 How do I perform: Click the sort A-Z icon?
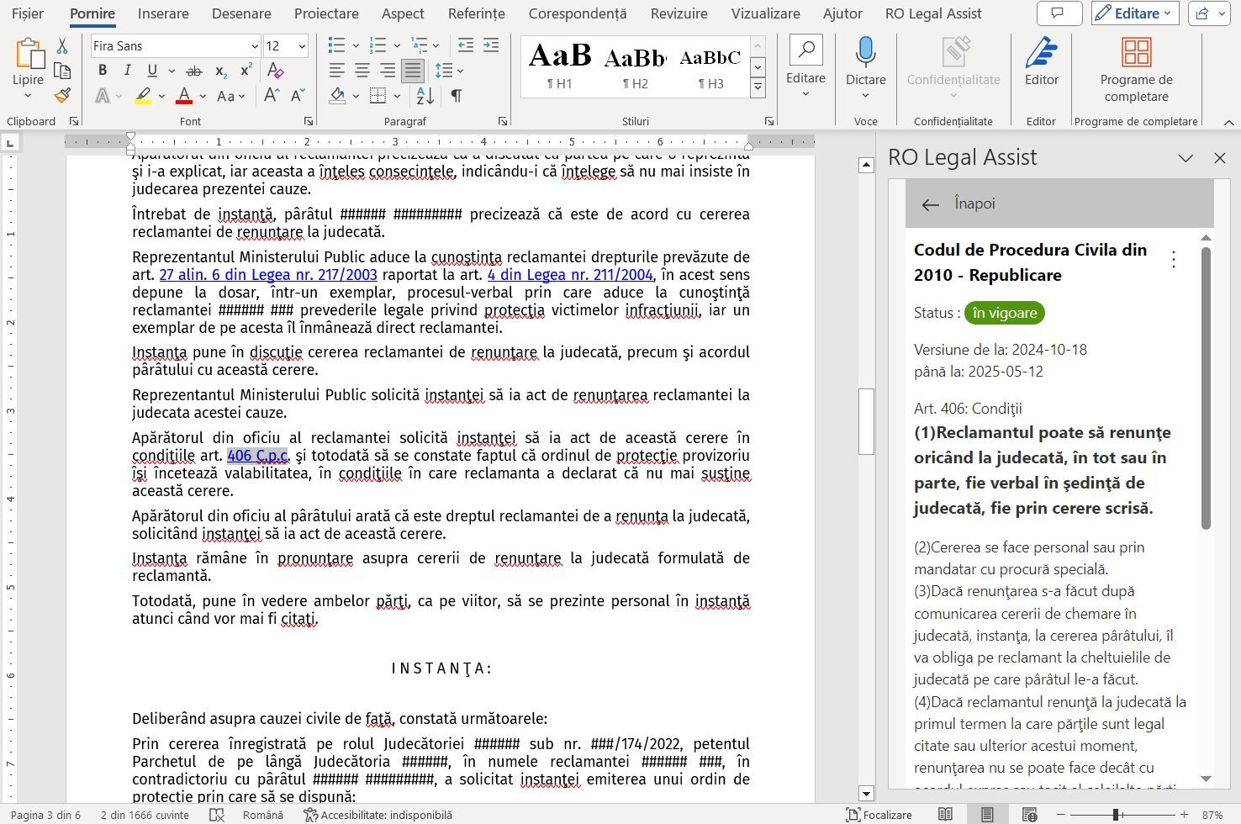pos(425,96)
